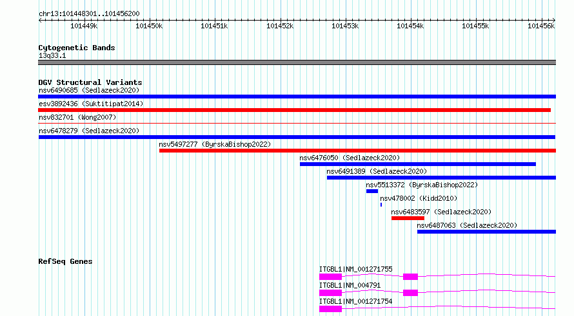Click the Cytogenetic Bands track title
574x316 pixels.
pyautogui.click(x=77, y=48)
